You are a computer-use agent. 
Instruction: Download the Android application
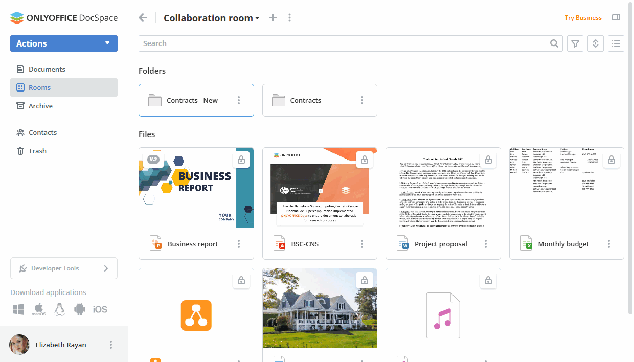(79, 309)
